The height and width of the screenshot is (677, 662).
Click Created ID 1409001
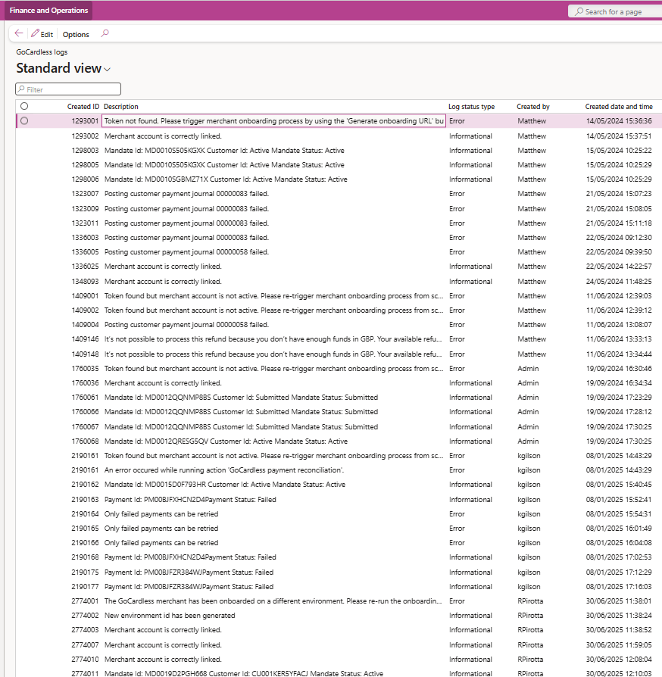[85, 296]
